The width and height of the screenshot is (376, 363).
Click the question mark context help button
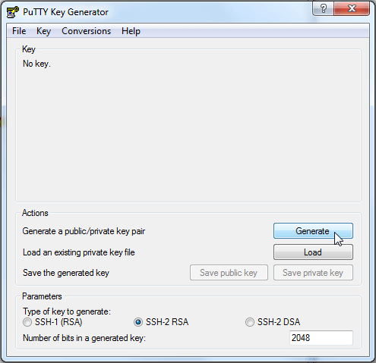point(324,8)
